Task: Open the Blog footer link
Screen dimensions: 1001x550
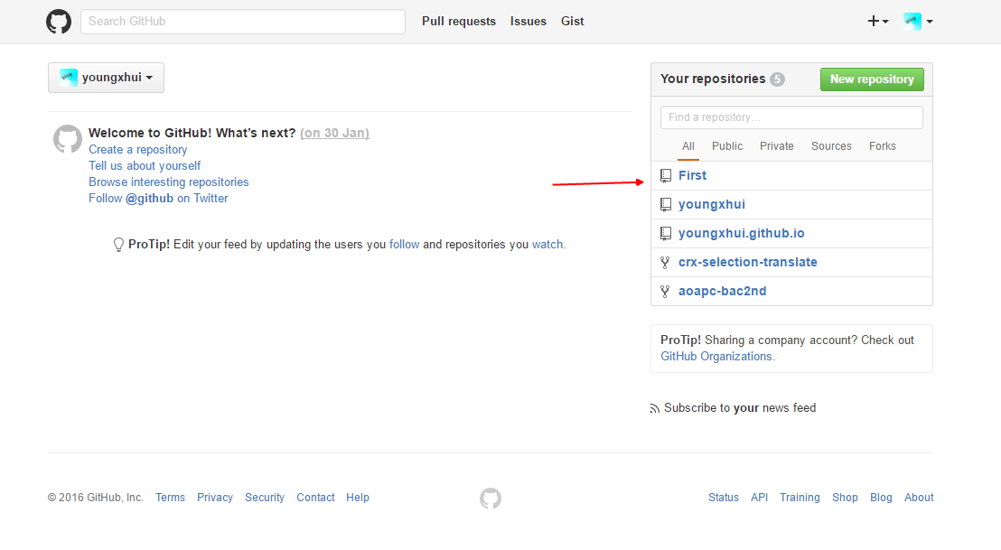Action: point(881,498)
